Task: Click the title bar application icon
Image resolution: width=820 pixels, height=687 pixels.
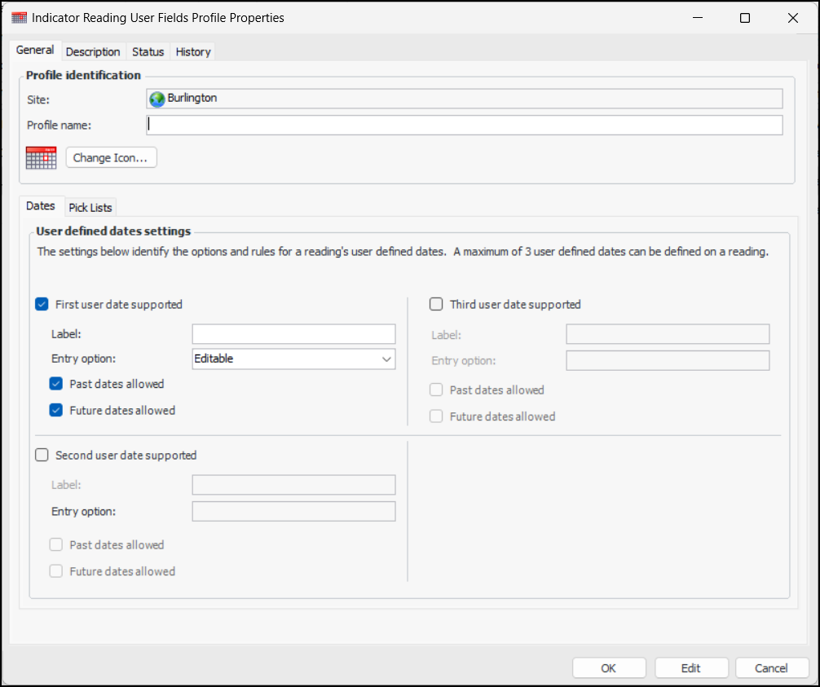Action: point(20,18)
